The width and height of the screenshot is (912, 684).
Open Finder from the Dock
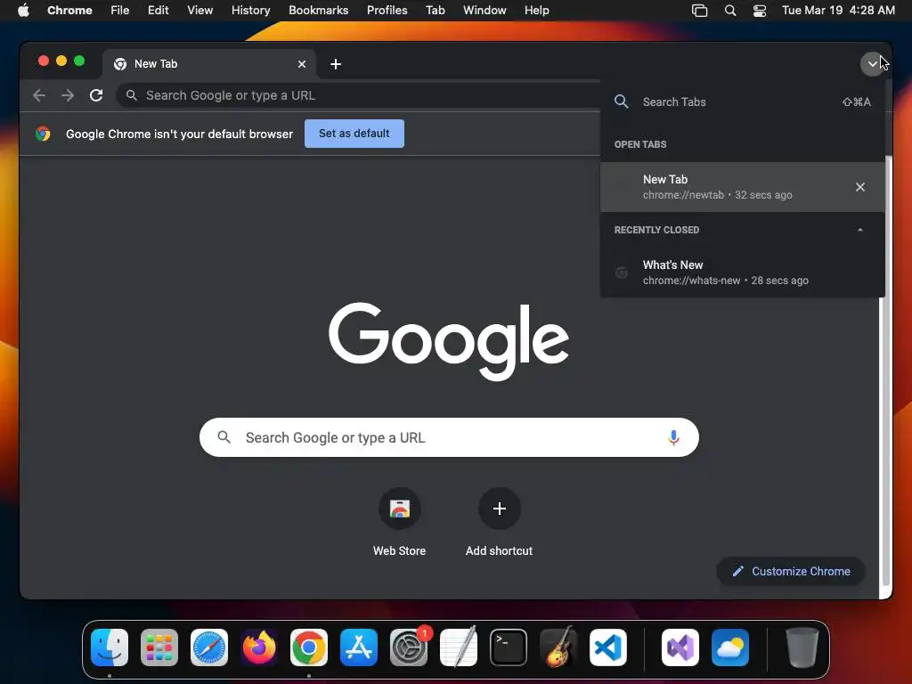(x=110, y=647)
